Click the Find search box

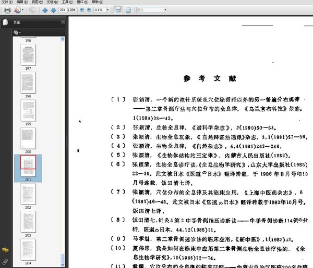coord(150,10)
